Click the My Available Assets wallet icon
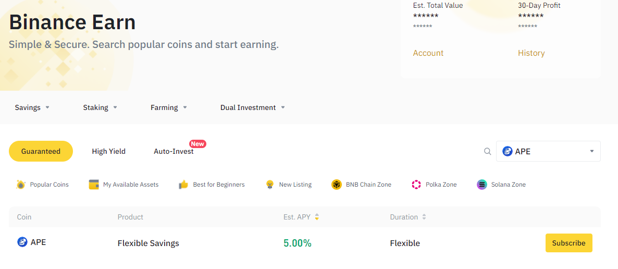 click(94, 184)
